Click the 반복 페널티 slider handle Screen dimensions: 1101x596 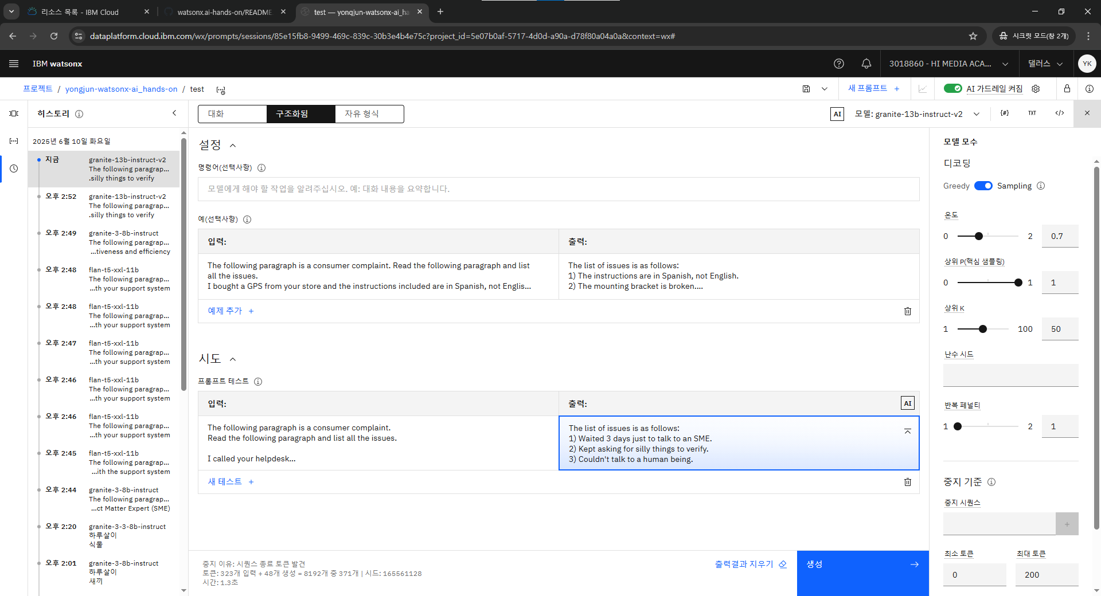[958, 426]
